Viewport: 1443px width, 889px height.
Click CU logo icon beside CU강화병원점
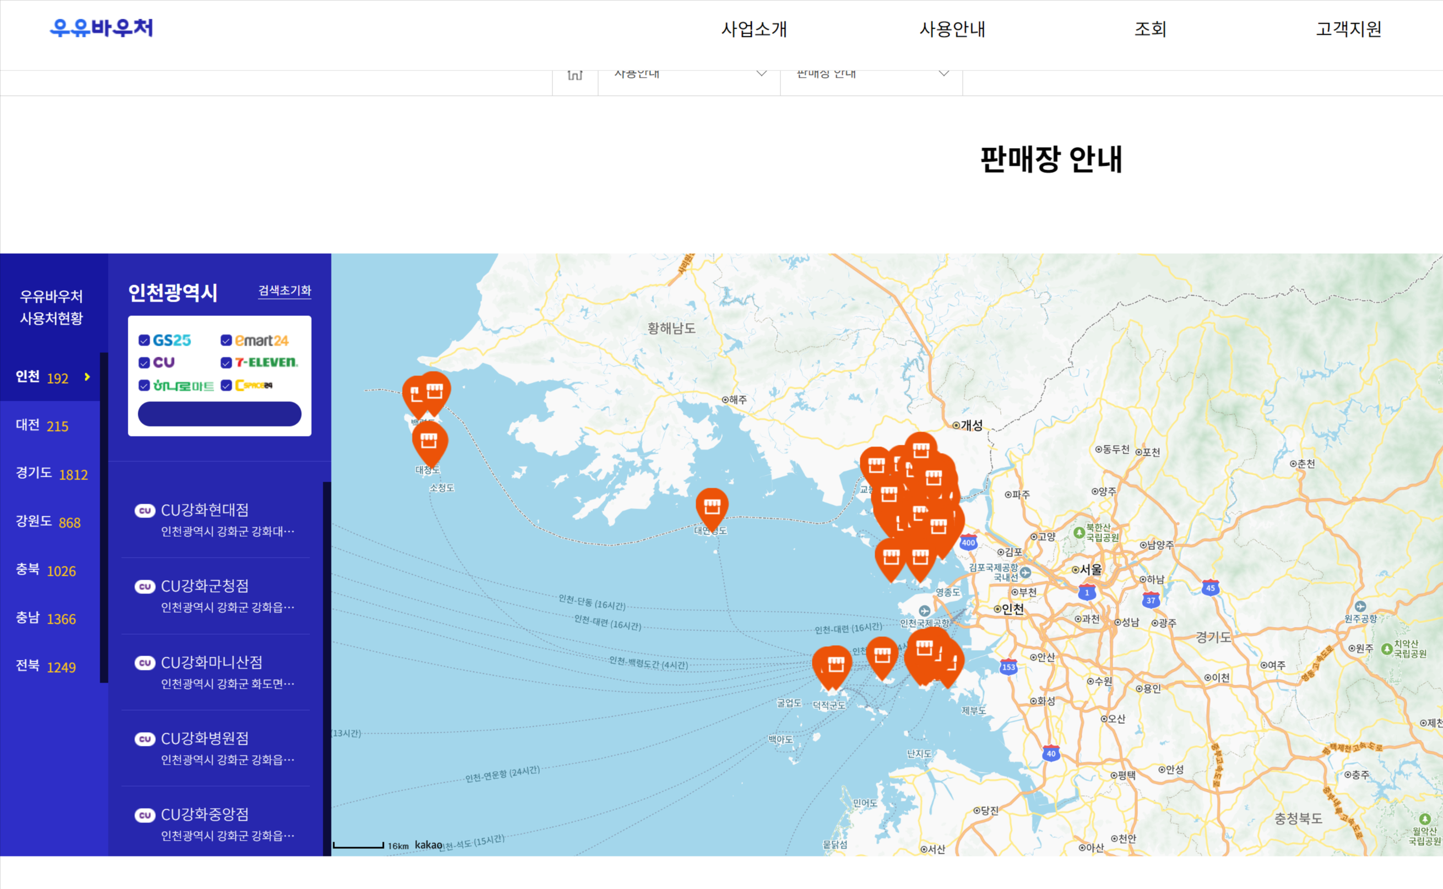click(x=145, y=739)
